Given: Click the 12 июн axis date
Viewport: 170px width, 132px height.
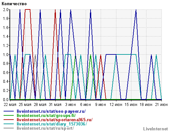Looking at the screenshot, I should [x=116, y=105].
